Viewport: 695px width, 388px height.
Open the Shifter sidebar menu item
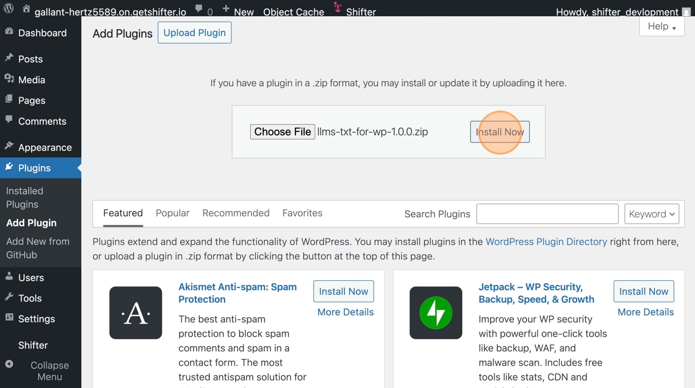tap(33, 345)
